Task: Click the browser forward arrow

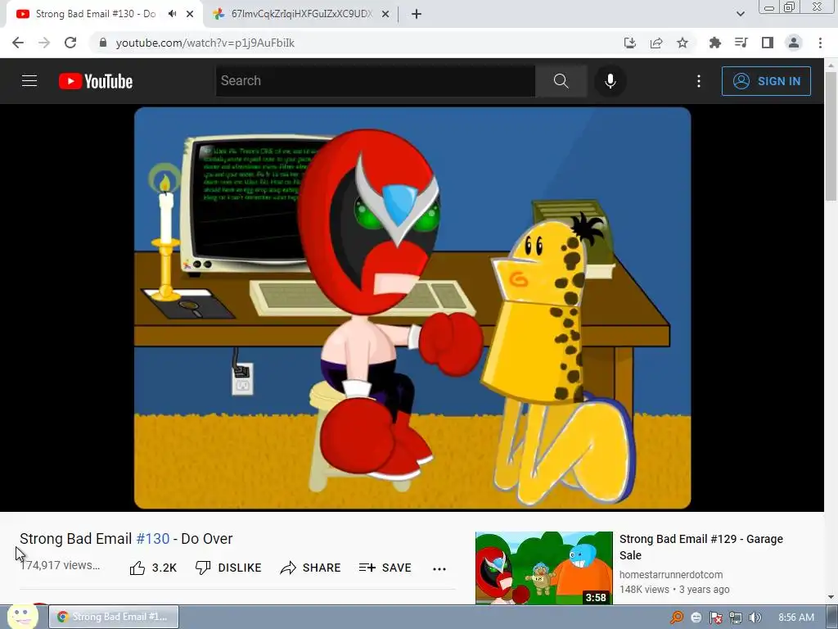Action: (44, 43)
